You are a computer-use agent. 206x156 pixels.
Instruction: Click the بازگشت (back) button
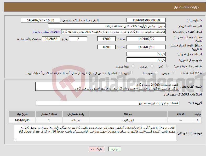pos(96,149)
